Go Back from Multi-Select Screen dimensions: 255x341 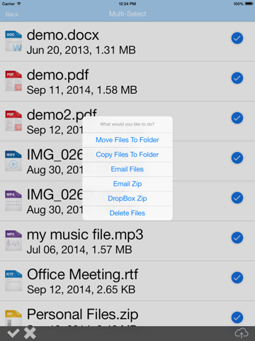[x=12, y=14]
